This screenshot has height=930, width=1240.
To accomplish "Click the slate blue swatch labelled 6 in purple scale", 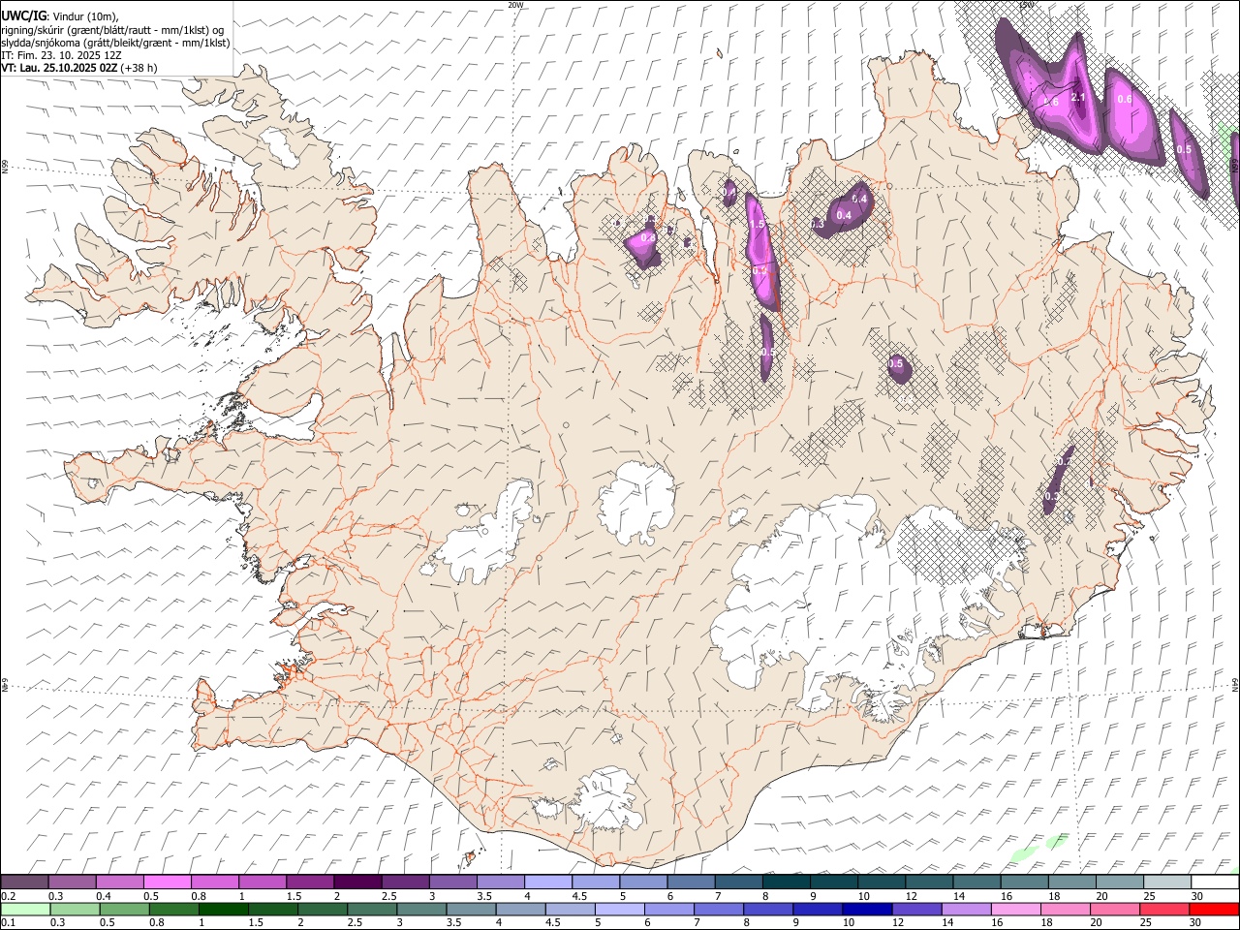I will 690,882.
